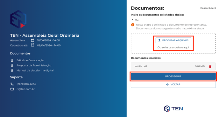The image size is (219, 117).
Task: Click the calendar icon beside Assembleia date
Action: [x=32, y=40]
